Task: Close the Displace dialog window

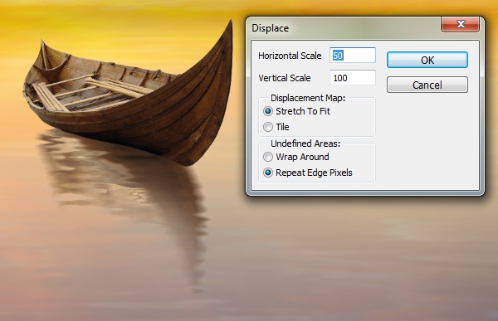Action: [x=460, y=24]
